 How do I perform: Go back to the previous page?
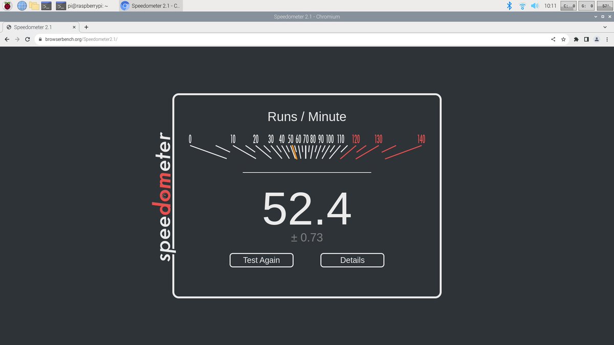point(7,39)
